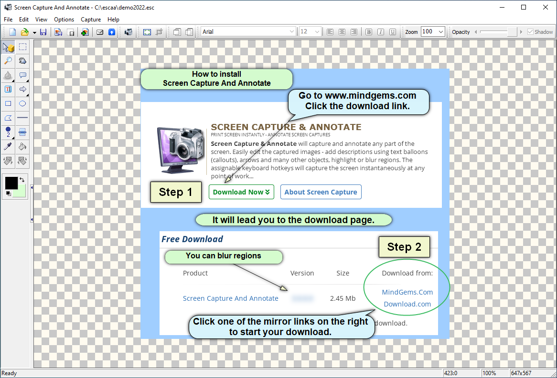
Task: Select the Zoom magnifier tool
Action: (x=8, y=61)
